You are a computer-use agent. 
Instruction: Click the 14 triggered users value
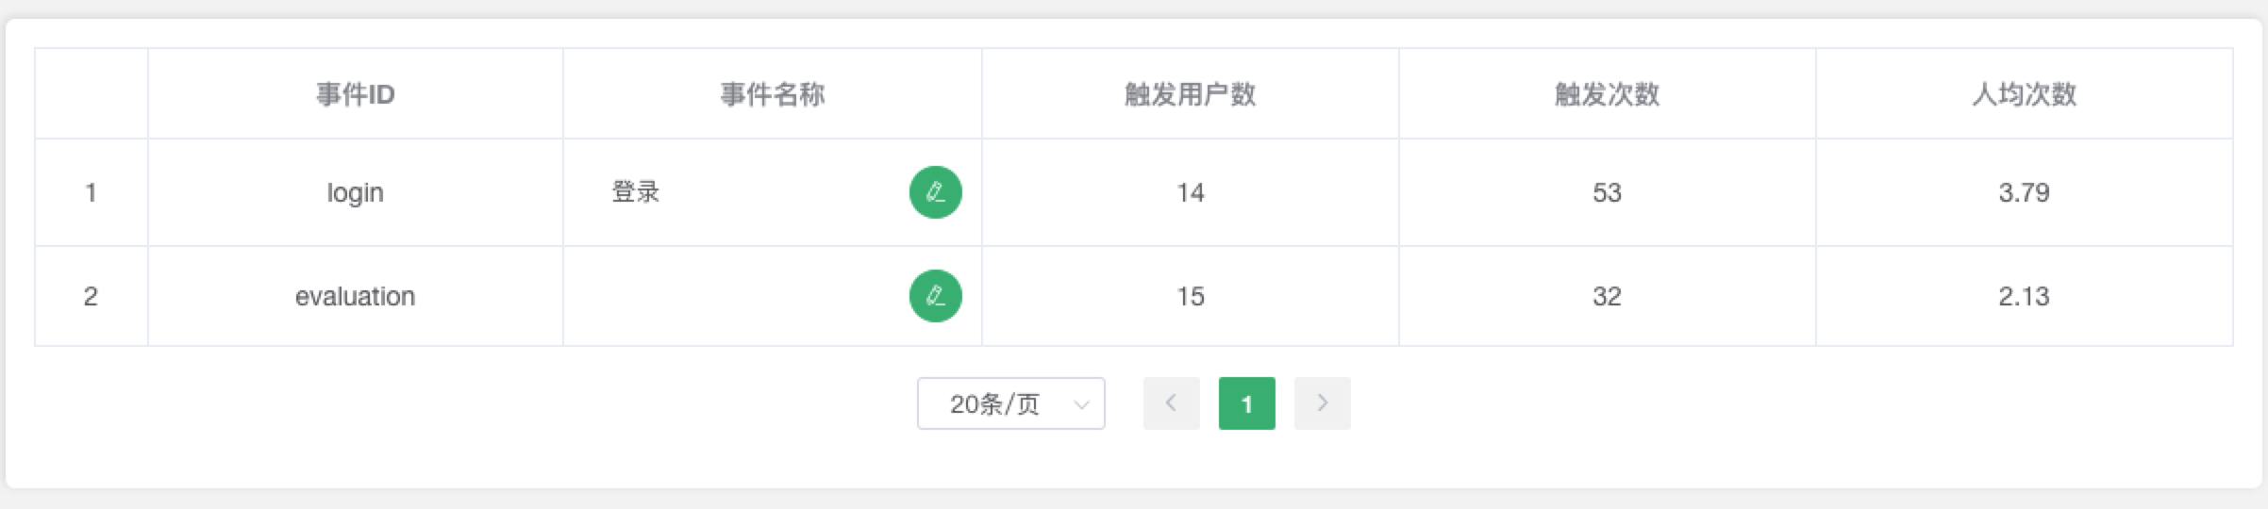point(1190,193)
